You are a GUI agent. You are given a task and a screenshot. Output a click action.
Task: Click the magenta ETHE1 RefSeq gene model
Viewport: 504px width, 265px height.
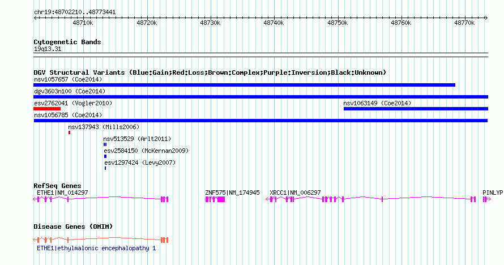click(x=101, y=199)
